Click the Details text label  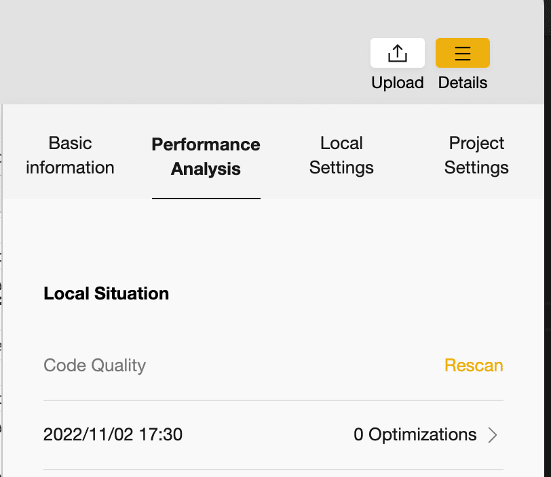[x=463, y=83]
